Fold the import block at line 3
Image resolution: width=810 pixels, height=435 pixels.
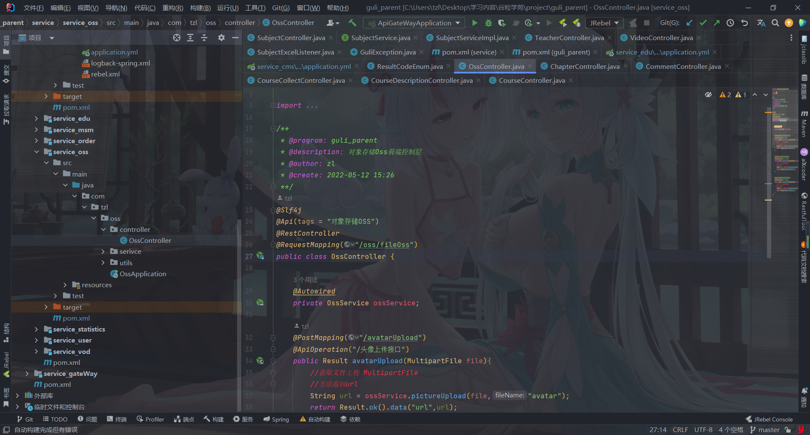coord(273,105)
